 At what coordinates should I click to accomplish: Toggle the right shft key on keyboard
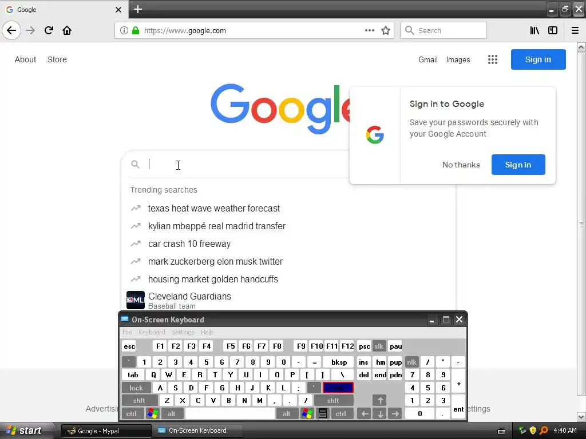333,401
